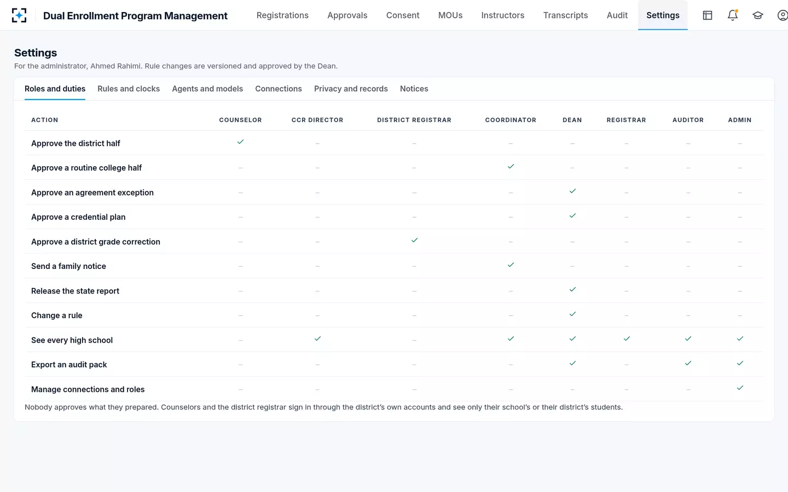Open the Approvals page
788x492 pixels.
click(347, 15)
